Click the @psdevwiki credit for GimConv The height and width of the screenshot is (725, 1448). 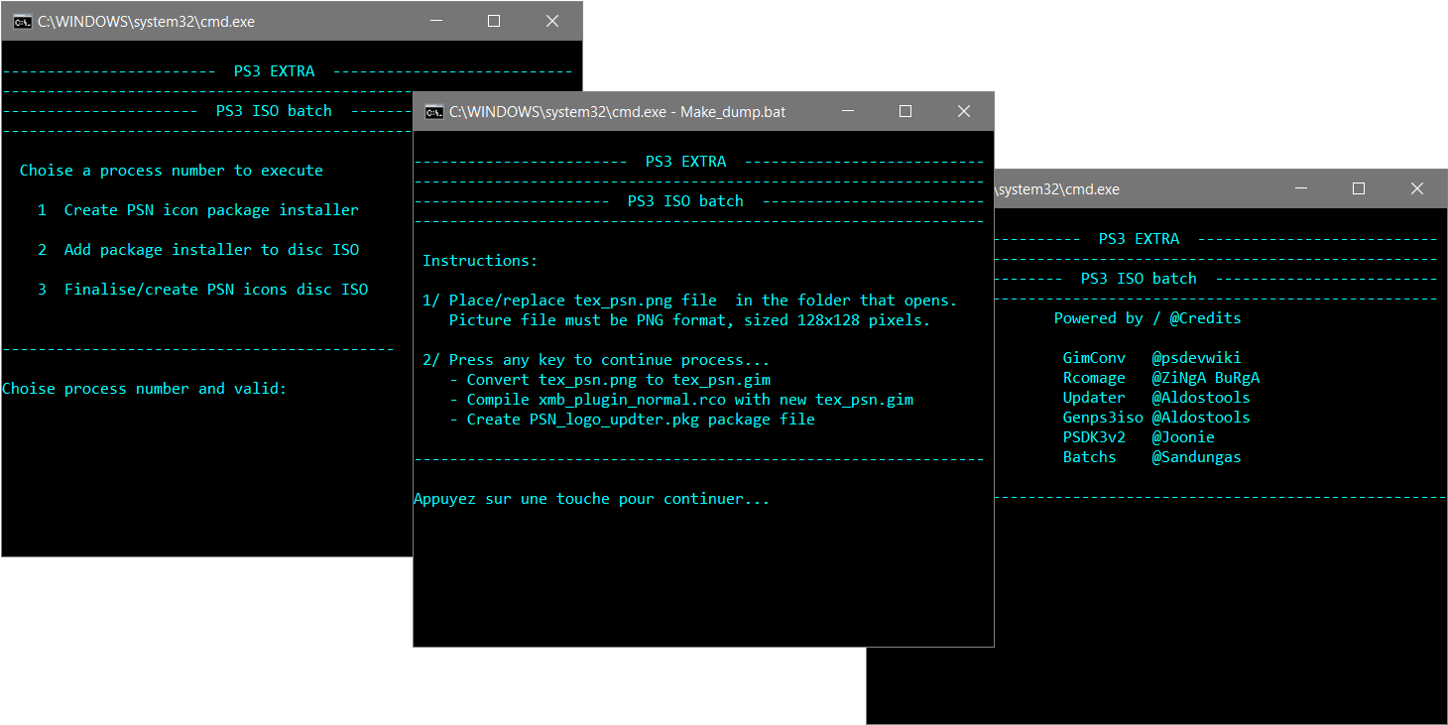pos(1196,358)
